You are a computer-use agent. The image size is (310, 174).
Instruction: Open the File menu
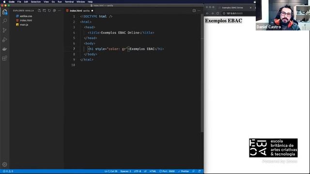[x=19, y=2]
